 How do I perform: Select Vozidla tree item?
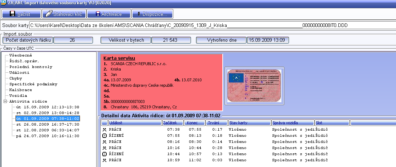pos(18,96)
